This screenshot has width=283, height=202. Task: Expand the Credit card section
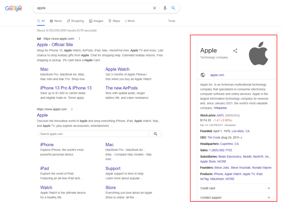[x=268, y=188]
